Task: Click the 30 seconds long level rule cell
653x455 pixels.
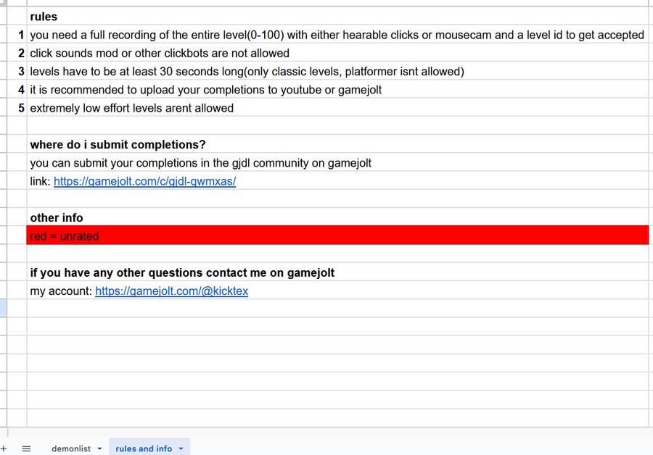Action: pos(247,72)
